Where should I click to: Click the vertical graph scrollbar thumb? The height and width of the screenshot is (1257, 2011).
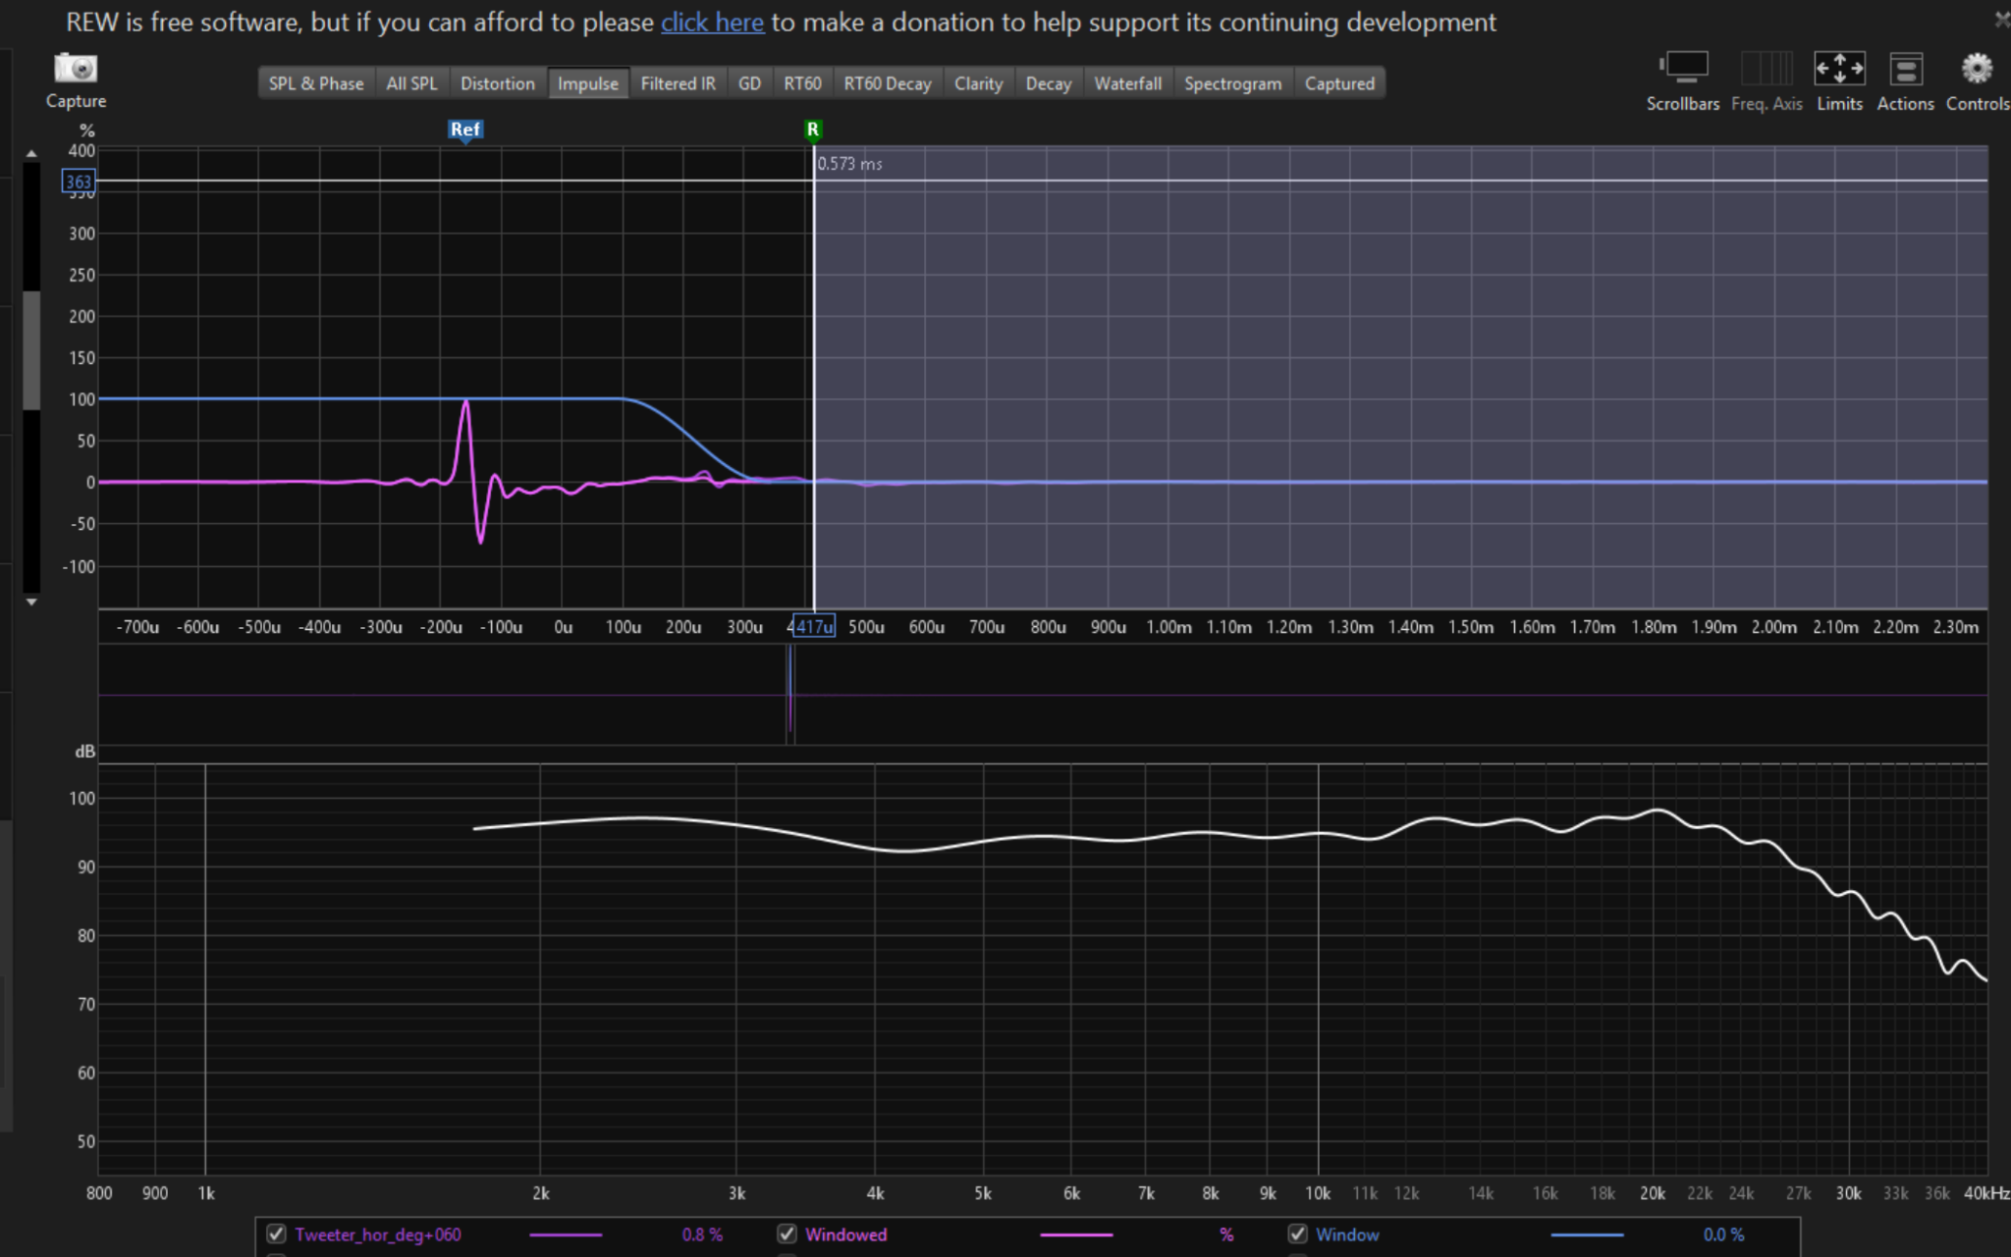coord(31,349)
